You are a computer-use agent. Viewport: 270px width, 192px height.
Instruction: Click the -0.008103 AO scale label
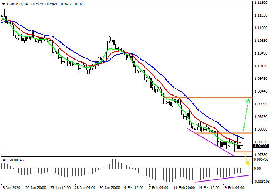click(x=261, y=182)
